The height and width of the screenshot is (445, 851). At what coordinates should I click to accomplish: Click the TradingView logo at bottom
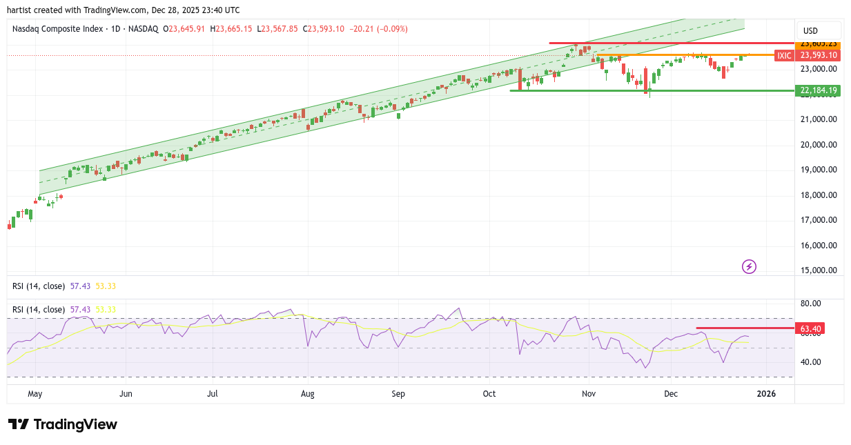pos(62,424)
